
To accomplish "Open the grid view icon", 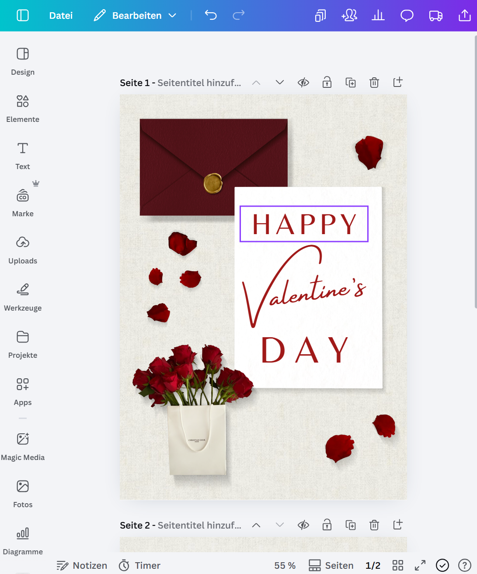I will (398, 565).
